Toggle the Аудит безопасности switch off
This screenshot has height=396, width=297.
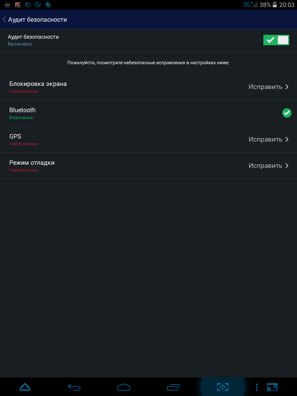tap(276, 40)
